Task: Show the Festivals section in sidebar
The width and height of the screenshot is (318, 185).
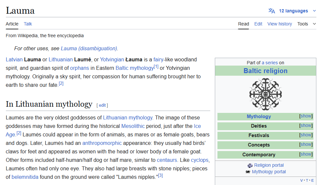Action: [306, 135]
